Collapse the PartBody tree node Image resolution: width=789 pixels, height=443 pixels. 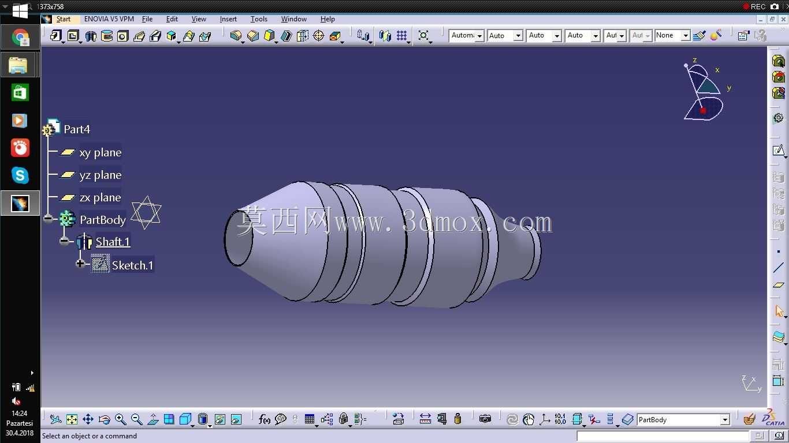(x=48, y=219)
